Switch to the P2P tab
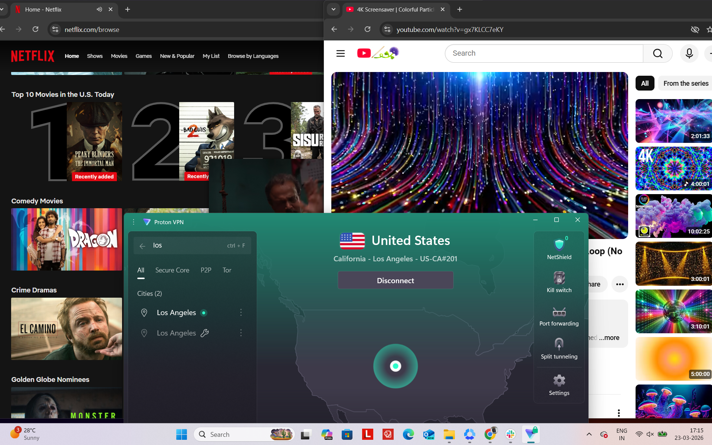This screenshot has width=712, height=445. (206, 270)
